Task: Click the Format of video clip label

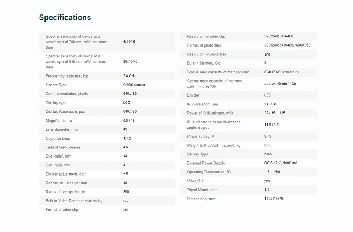Action: coord(62,210)
